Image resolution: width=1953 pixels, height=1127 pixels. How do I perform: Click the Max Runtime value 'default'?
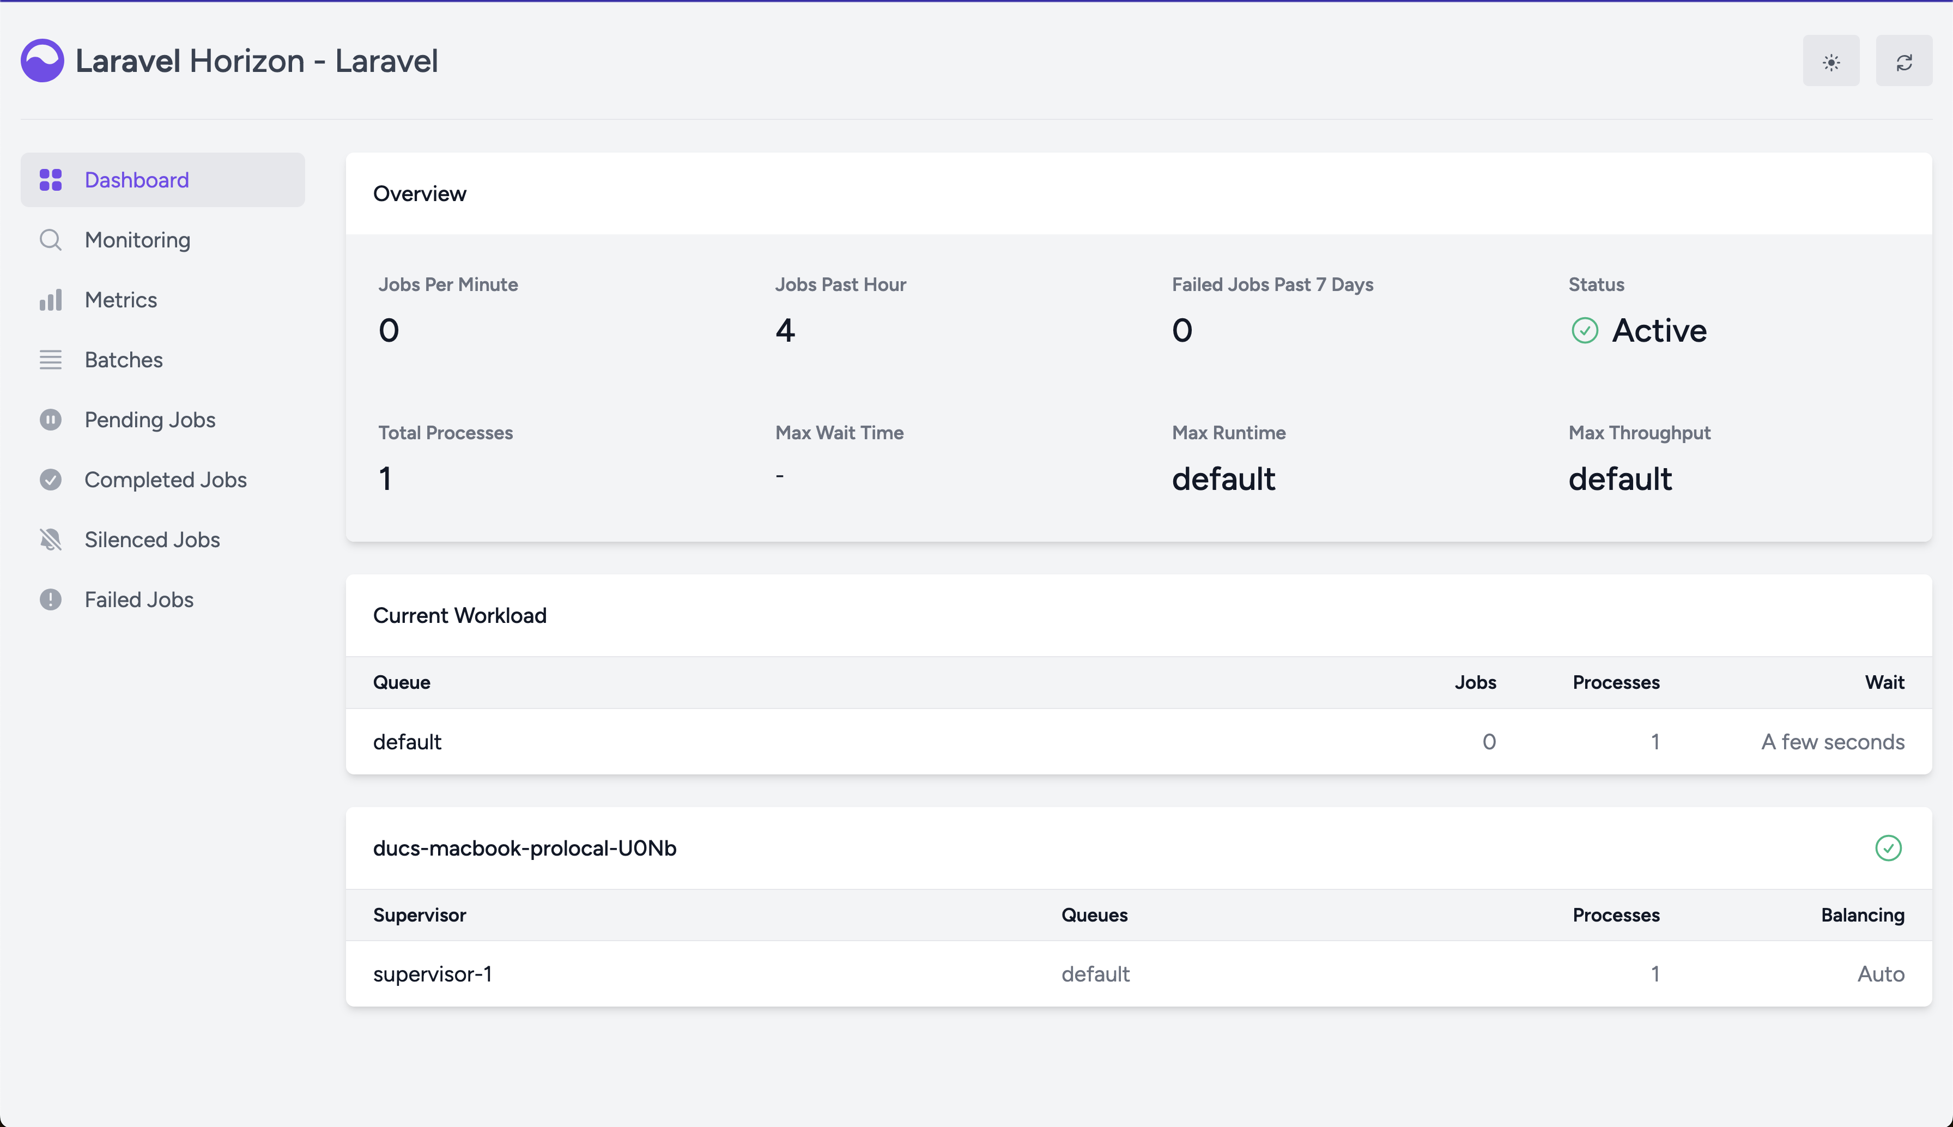coord(1223,478)
